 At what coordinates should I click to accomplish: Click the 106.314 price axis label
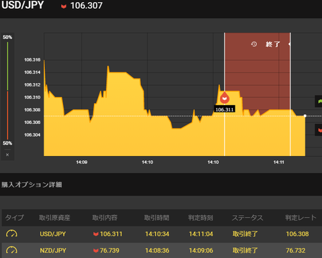[x=32, y=72]
